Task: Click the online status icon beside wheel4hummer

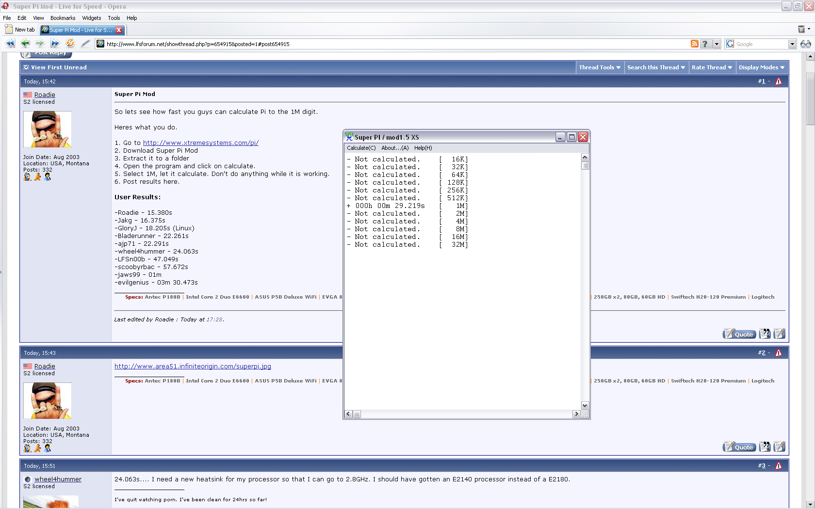Action: 28,479
